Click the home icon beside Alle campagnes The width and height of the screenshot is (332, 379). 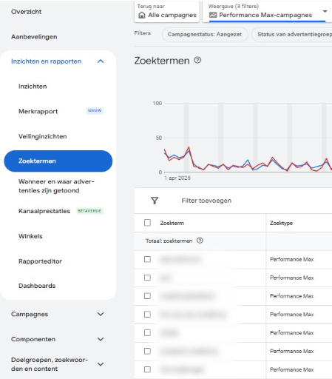142,15
